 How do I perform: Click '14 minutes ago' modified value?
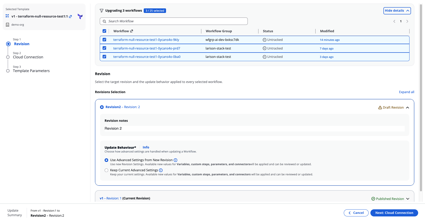click(330, 40)
